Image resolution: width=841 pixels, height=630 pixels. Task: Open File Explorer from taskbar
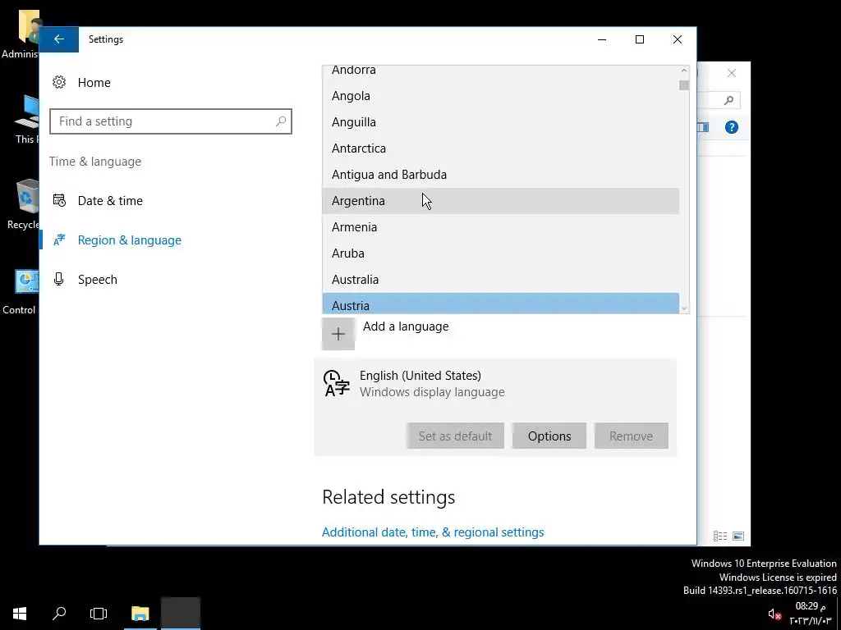coord(140,614)
